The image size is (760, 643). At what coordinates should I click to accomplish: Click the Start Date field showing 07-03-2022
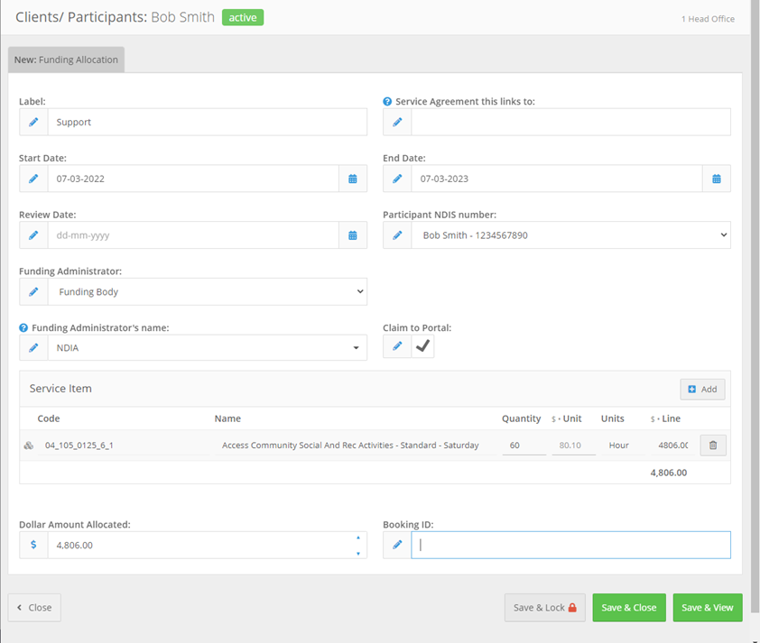[x=193, y=179]
